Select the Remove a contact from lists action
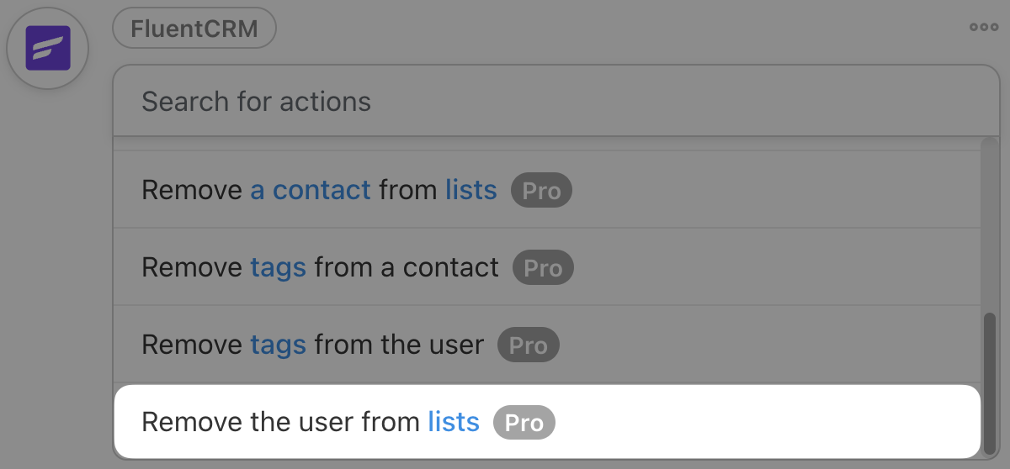1010x469 pixels. click(x=320, y=191)
